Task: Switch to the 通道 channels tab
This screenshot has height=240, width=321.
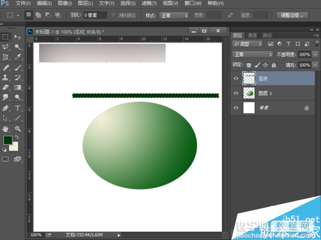Action: coord(252,35)
